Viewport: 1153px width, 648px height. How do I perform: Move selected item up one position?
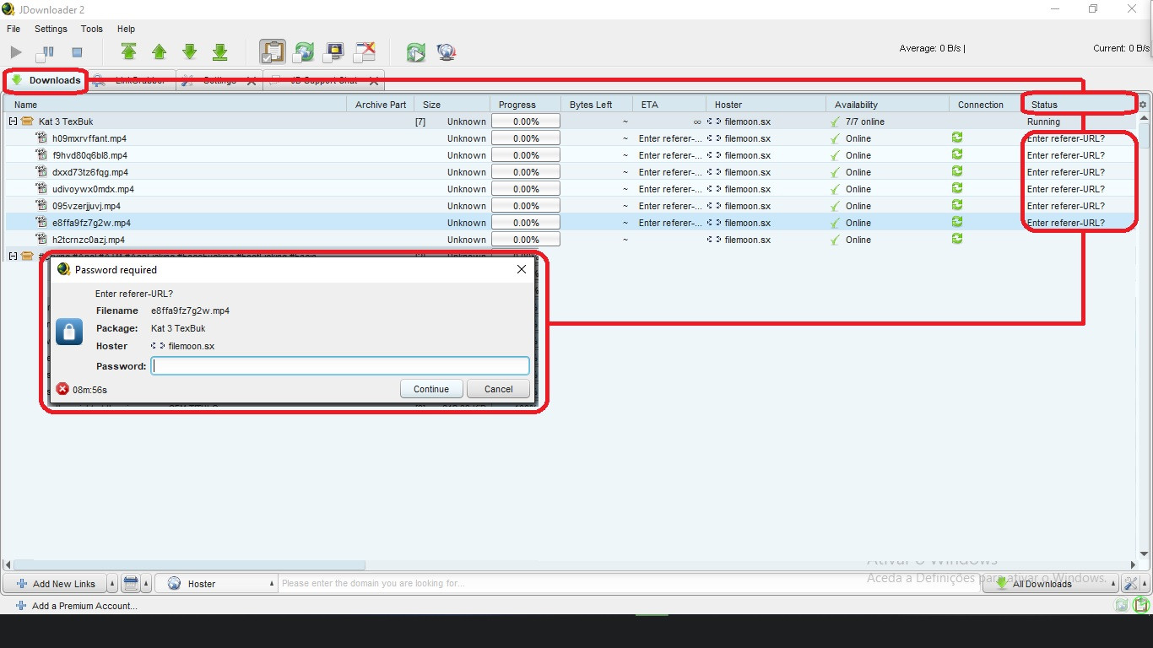pos(159,51)
